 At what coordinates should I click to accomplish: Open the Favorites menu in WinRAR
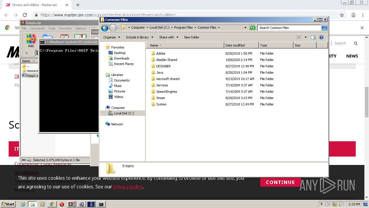click(65, 28)
